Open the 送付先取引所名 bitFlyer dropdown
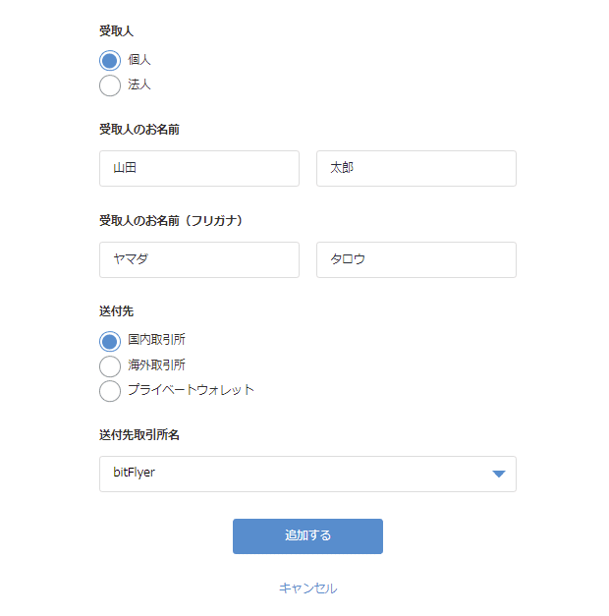The image size is (609, 616). (307, 474)
